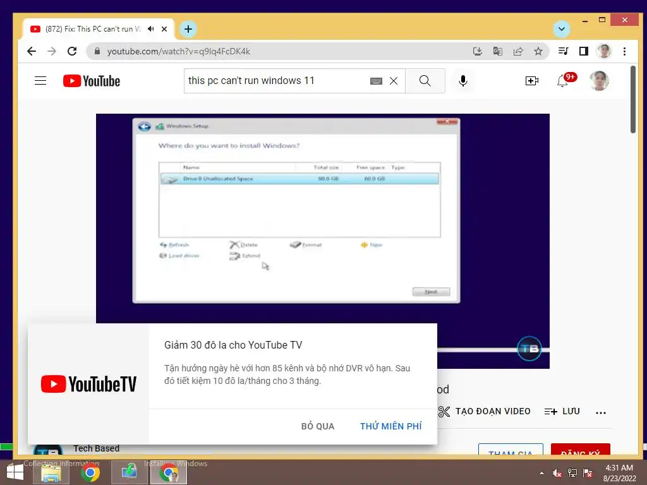647x485 pixels.
Task: Click the TB channel watermark in video
Action: (529, 349)
